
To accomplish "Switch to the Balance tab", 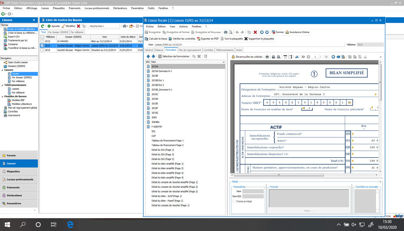I will (x=159, y=50).
